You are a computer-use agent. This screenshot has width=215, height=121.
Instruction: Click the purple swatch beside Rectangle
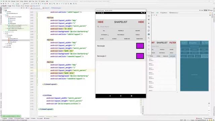coord(140,46)
